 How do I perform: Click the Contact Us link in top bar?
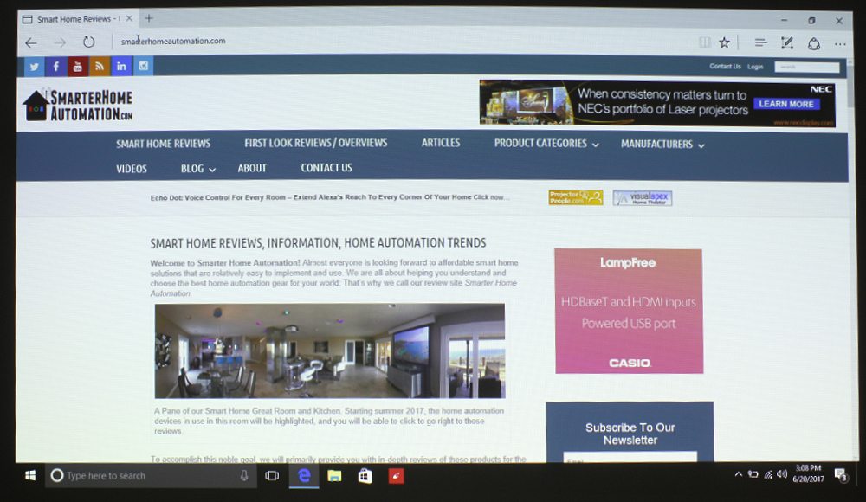point(725,67)
